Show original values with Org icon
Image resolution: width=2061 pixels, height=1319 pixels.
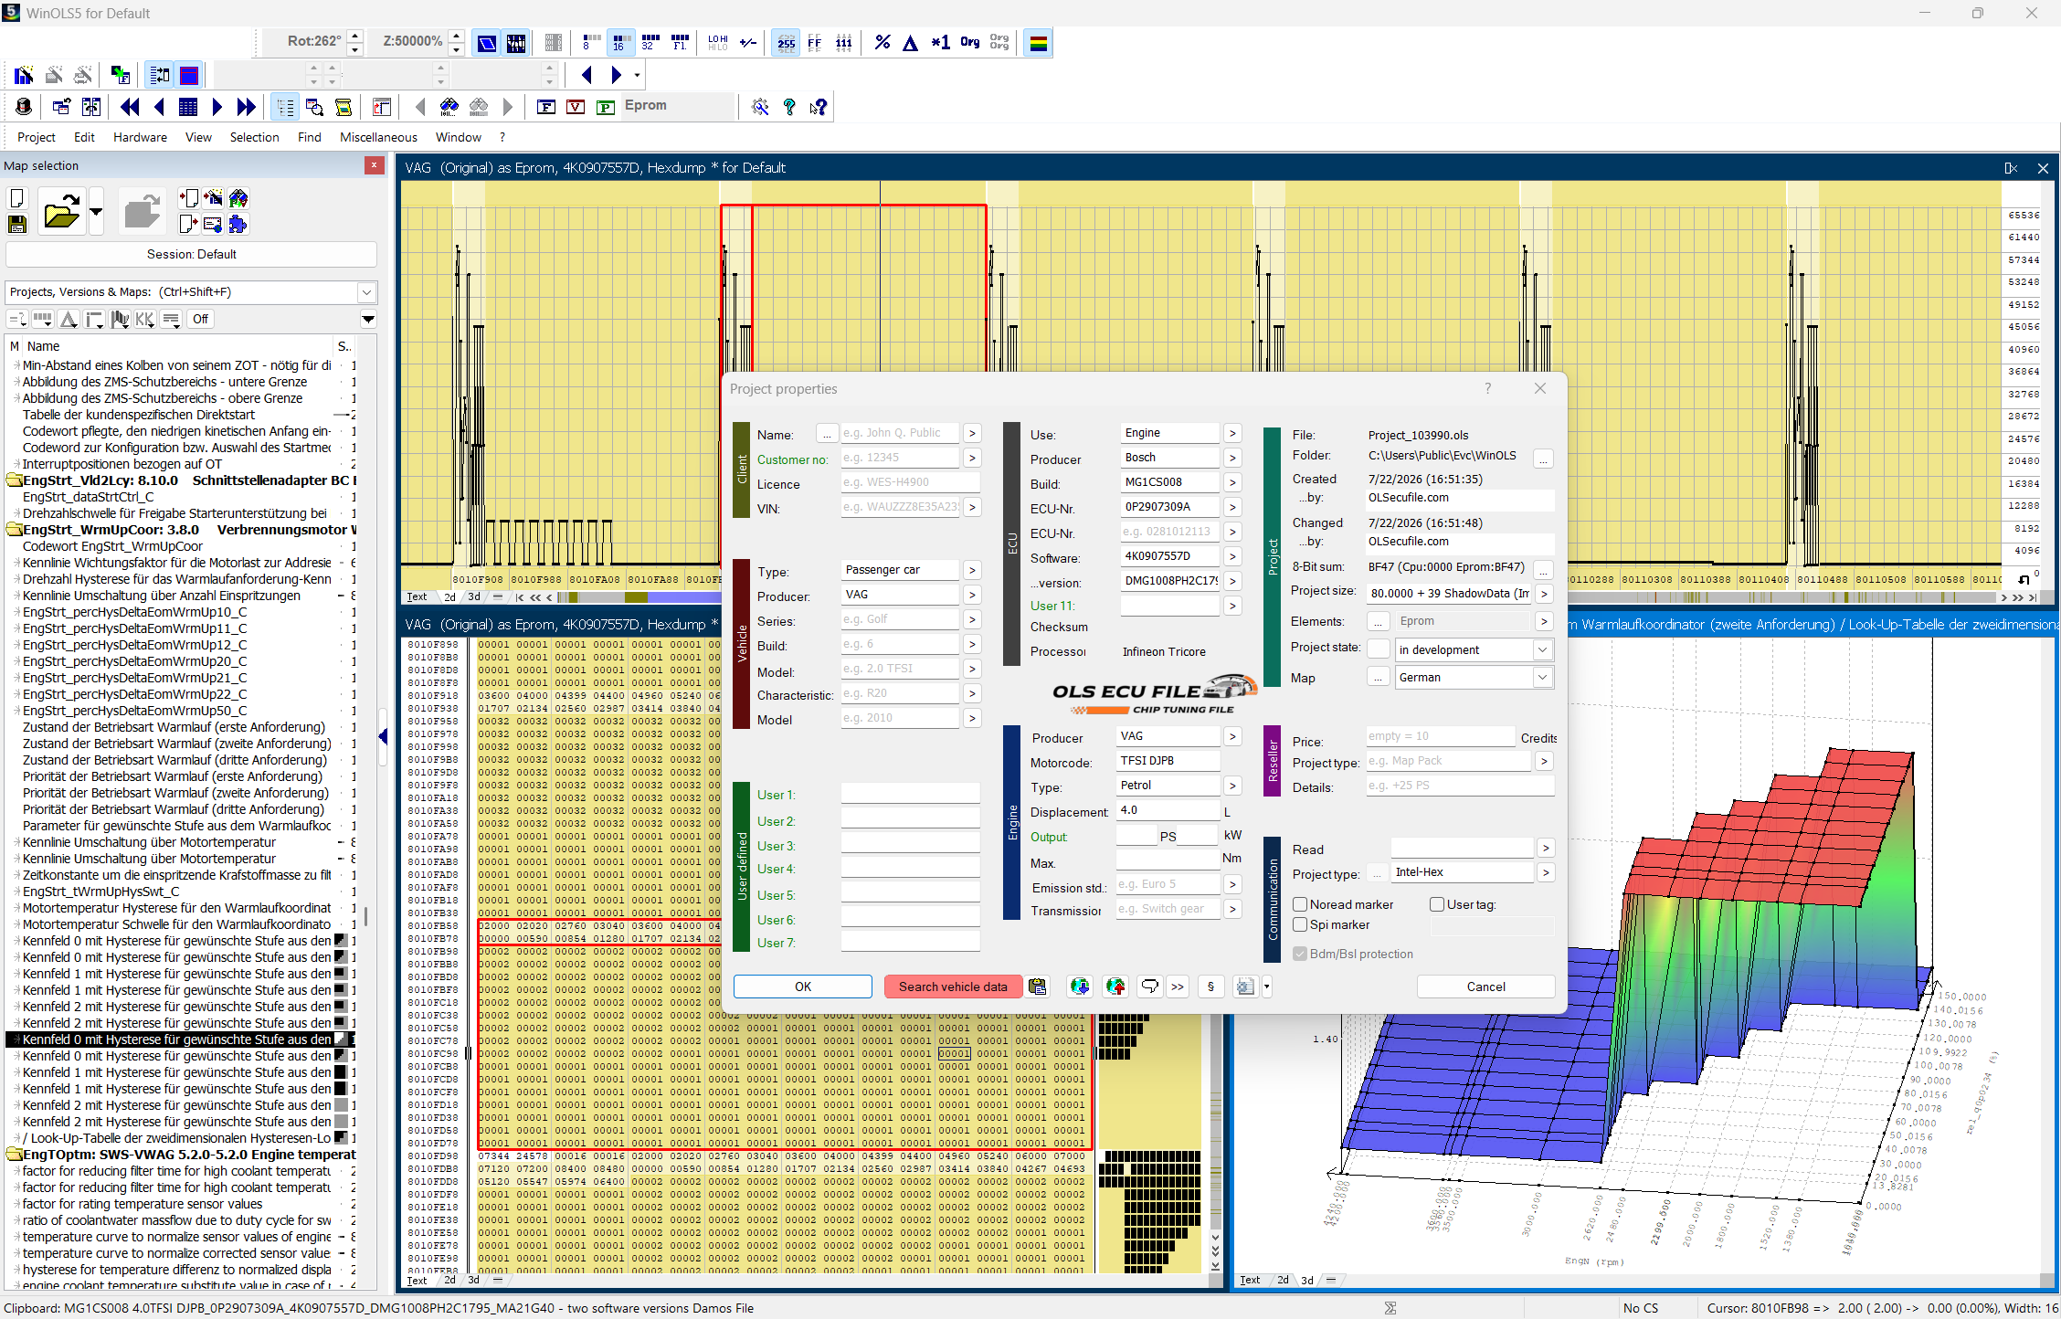(970, 43)
